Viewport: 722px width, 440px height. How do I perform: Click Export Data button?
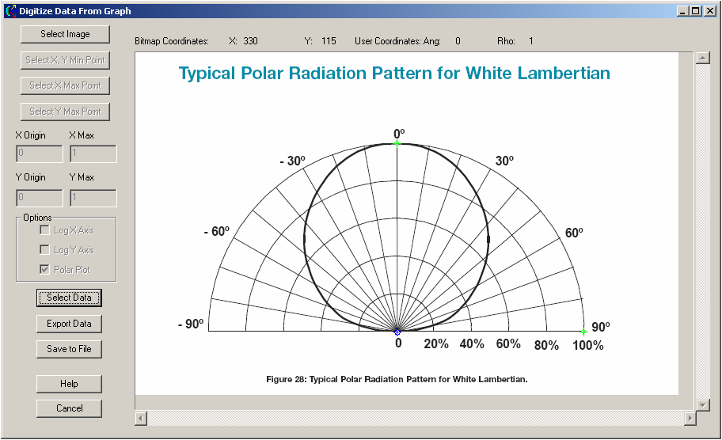point(69,324)
